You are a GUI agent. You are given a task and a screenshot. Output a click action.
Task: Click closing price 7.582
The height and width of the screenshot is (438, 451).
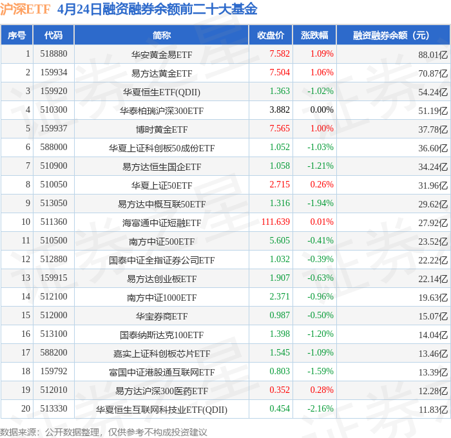pyautogui.click(x=280, y=53)
